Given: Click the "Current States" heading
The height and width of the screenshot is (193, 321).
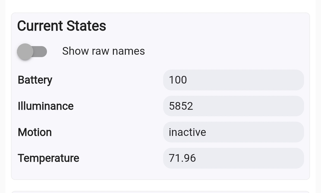Looking at the screenshot, I should (62, 26).
